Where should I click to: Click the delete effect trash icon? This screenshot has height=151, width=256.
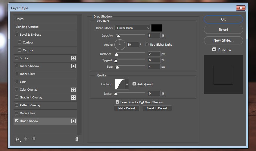click(77, 139)
